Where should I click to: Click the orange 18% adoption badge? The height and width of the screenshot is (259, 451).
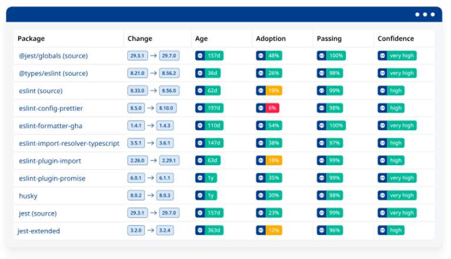[x=269, y=161]
